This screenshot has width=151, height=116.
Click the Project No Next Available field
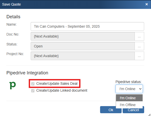tap(83, 56)
